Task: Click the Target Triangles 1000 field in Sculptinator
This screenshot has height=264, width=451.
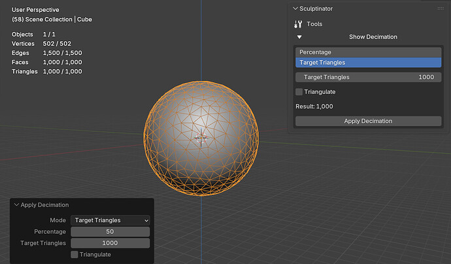Action: click(368, 77)
